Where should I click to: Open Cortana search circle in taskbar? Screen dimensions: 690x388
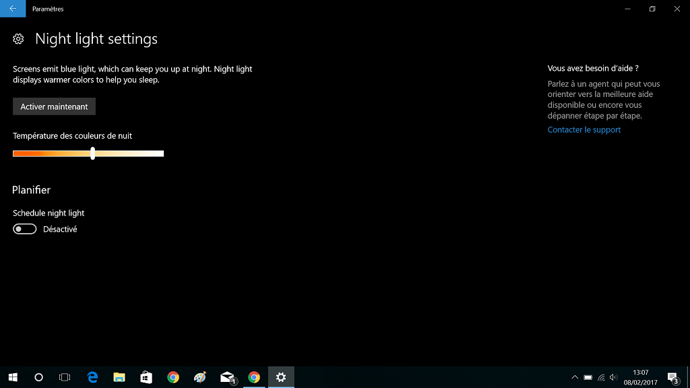pyautogui.click(x=38, y=377)
